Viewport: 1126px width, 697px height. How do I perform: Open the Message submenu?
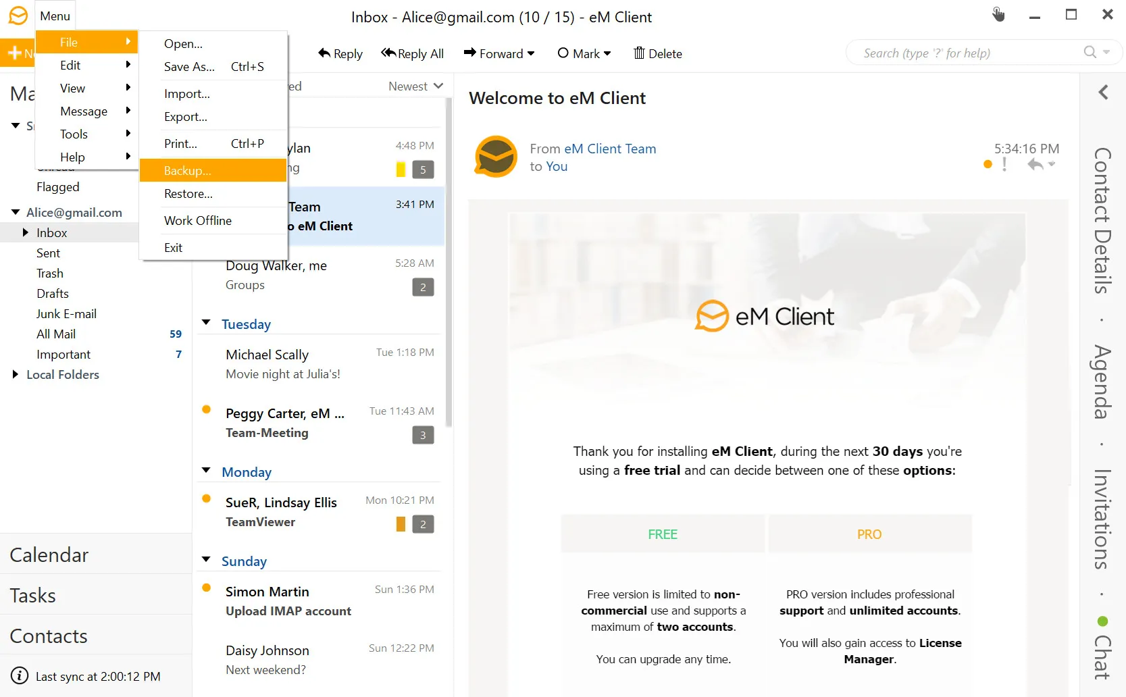point(87,111)
